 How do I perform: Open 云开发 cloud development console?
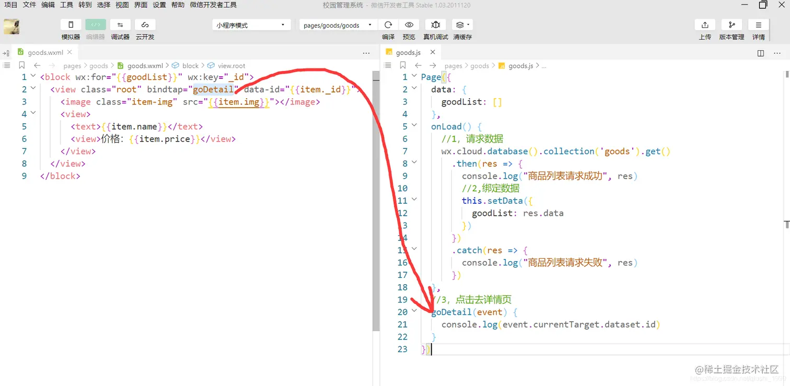pyautogui.click(x=145, y=25)
